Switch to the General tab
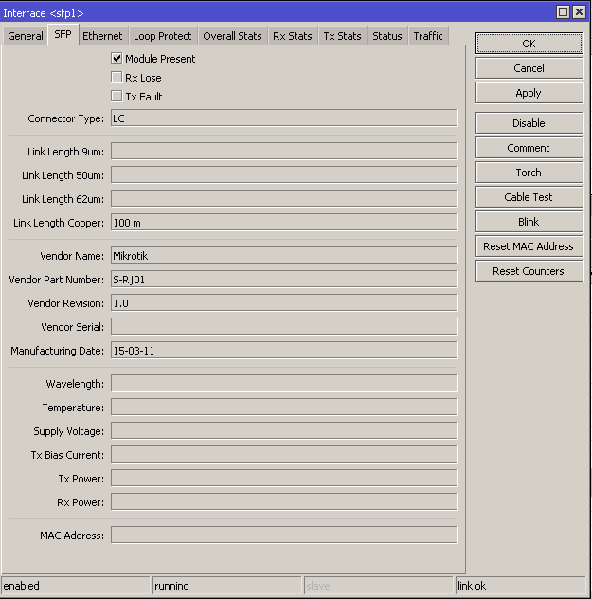The image size is (592, 600). pyautogui.click(x=26, y=36)
